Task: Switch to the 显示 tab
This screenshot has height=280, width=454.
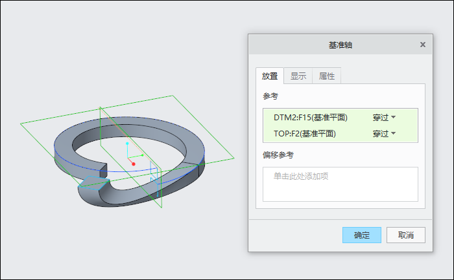Action: click(298, 76)
